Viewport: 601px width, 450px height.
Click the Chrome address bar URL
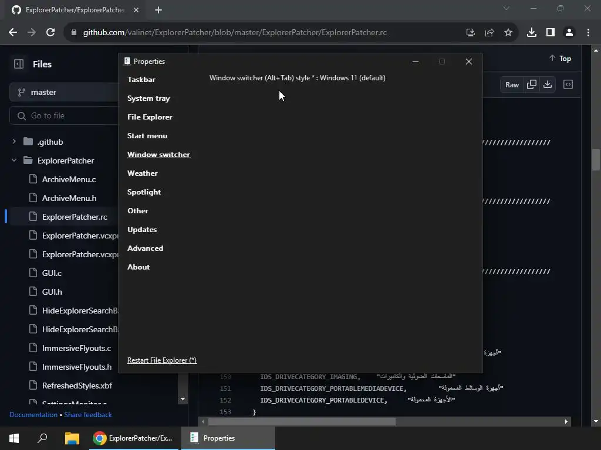tap(235, 33)
